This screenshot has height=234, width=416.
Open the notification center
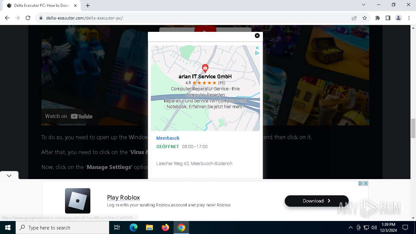click(x=405, y=227)
